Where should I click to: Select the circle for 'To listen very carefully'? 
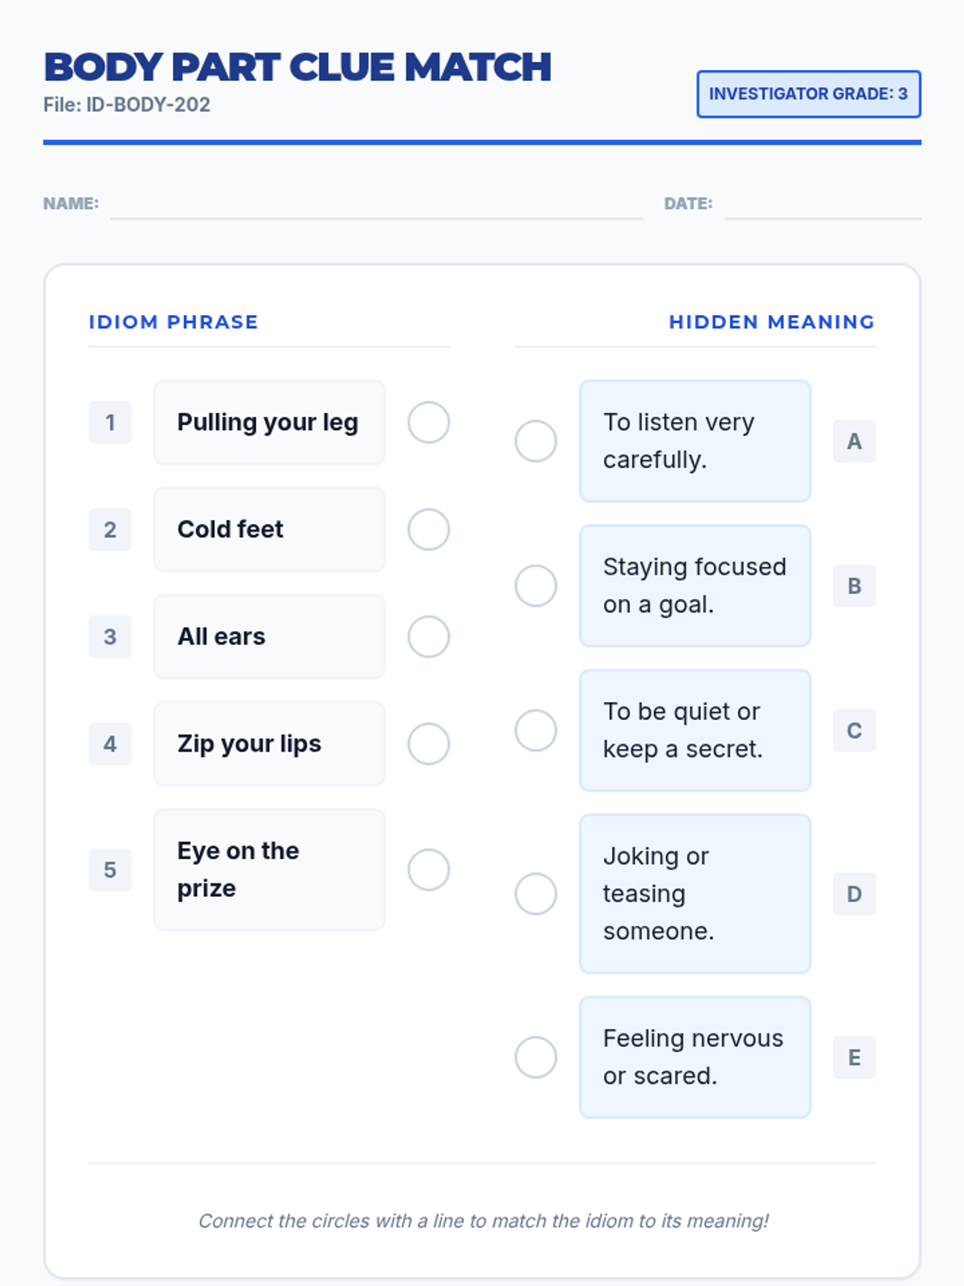[x=536, y=441]
